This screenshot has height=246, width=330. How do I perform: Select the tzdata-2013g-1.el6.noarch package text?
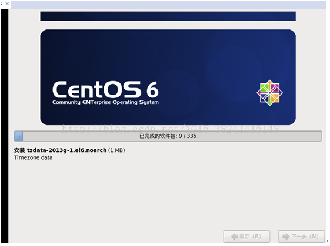[x=66, y=150]
